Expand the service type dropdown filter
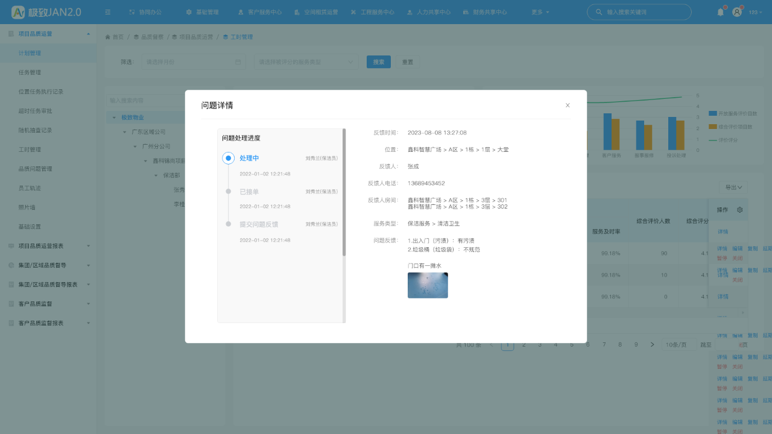This screenshot has height=434, width=772. [x=306, y=61]
